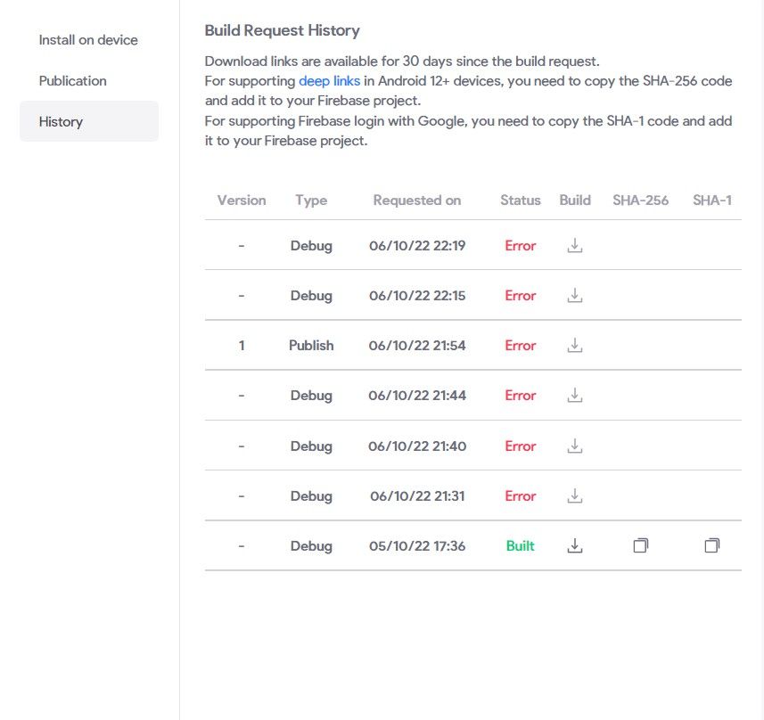This screenshot has height=720, width=764.
Task: Copy the SHA-1 code of the Built build
Action: 712,545
